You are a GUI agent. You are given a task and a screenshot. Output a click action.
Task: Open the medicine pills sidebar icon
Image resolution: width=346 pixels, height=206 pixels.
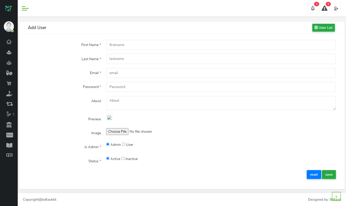(x=9, y=73)
